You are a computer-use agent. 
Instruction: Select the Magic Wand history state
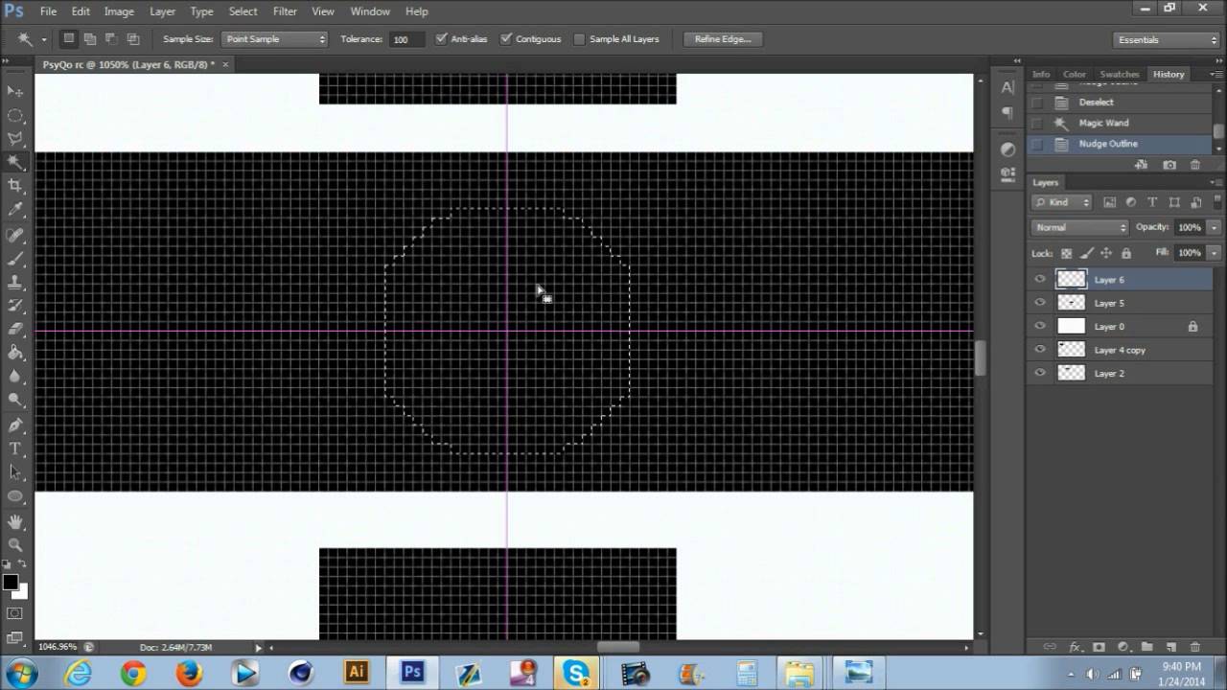[1120, 123]
